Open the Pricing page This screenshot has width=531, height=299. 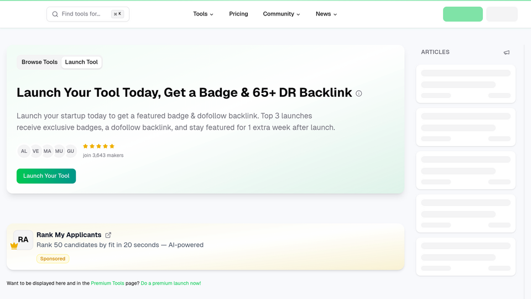(238, 14)
